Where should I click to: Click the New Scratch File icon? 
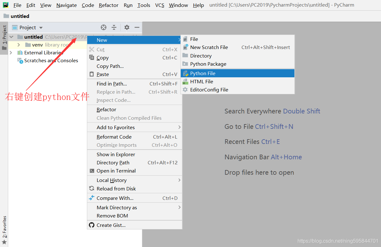click(185, 47)
